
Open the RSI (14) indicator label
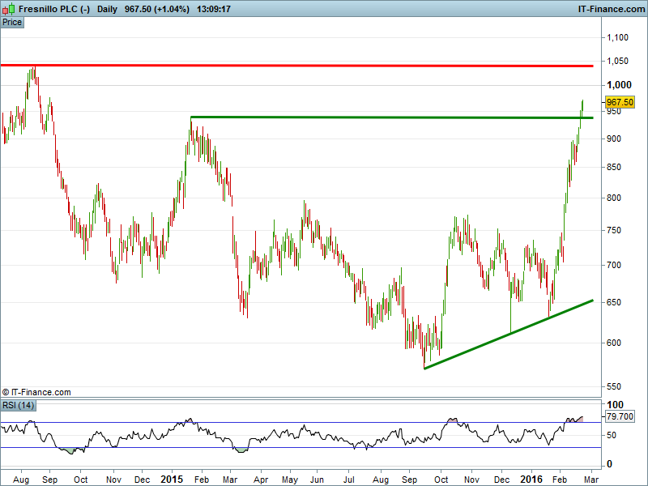pos(16,405)
